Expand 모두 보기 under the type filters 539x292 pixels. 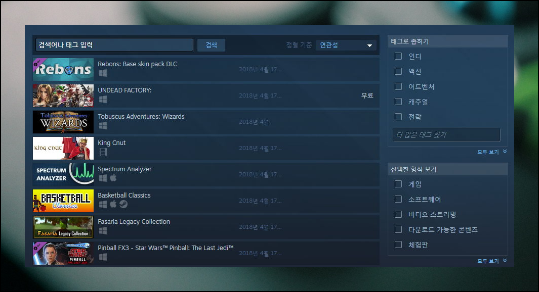pos(492,261)
